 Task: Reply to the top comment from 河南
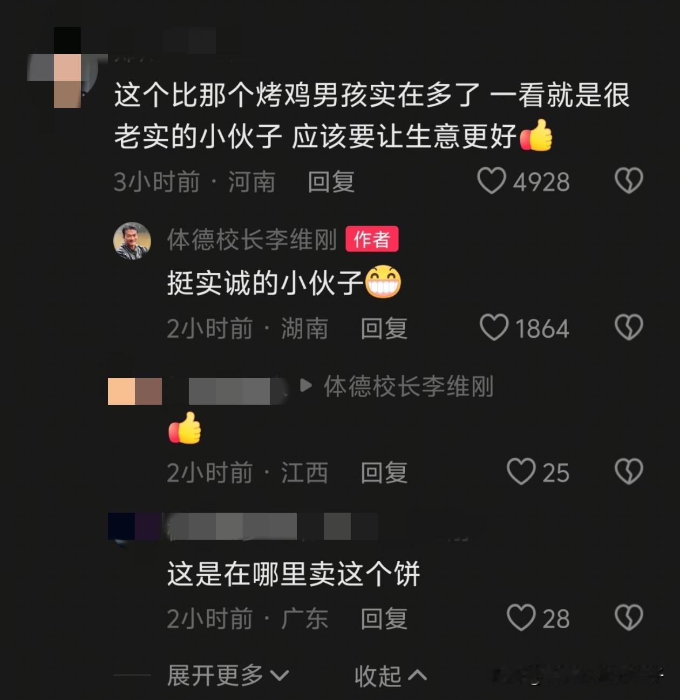pos(331,182)
